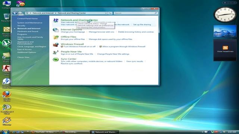Select Ease of Access in sidebar
This screenshot has height=134, width=239.
[24, 50]
